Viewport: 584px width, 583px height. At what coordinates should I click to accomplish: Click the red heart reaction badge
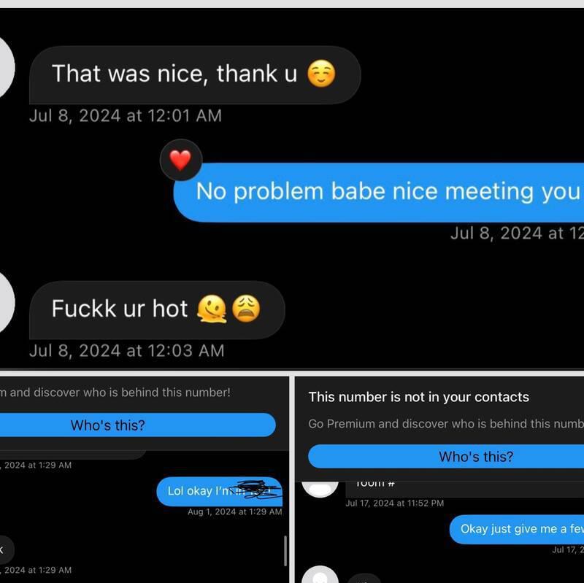181,160
